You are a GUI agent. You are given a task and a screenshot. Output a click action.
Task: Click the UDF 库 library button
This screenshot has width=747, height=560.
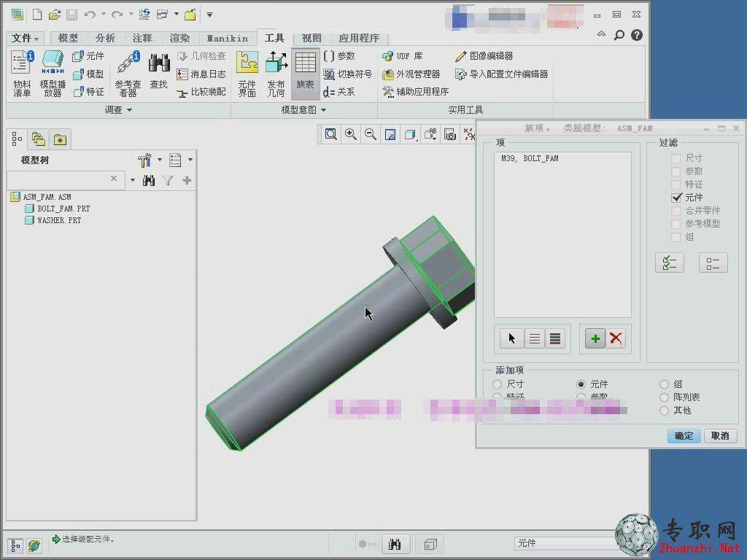click(x=403, y=56)
